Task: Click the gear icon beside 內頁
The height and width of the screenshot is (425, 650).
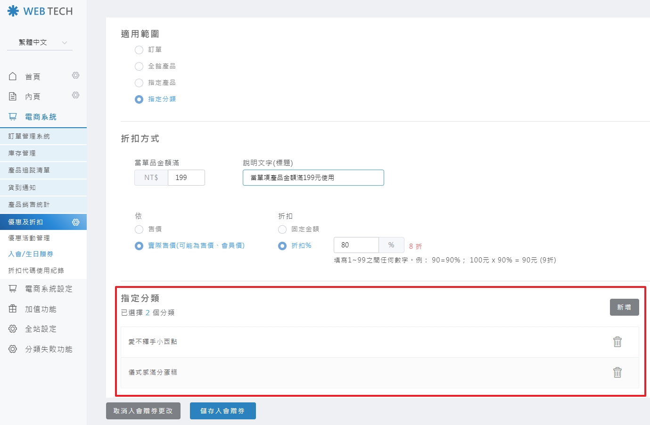Action: point(75,95)
